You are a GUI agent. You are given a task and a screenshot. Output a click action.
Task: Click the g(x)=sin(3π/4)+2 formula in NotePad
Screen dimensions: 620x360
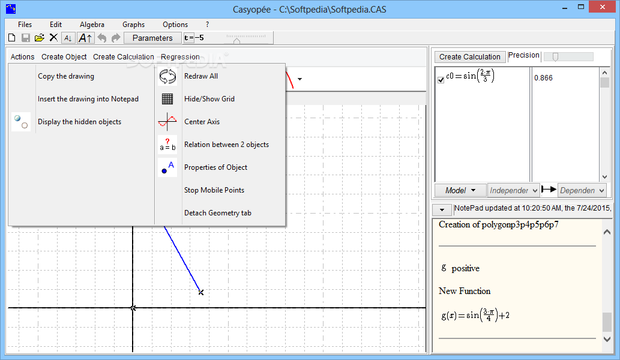point(475,316)
